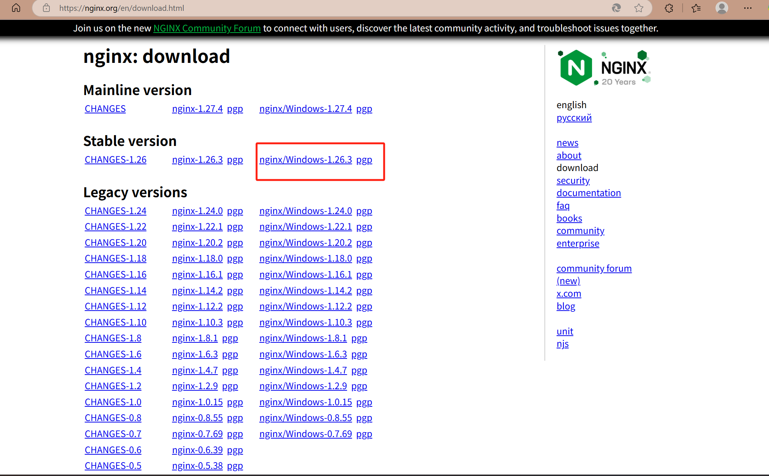This screenshot has height=476, width=769.
Task: Download nginx/Windows-1.6.3
Action: click(303, 354)
